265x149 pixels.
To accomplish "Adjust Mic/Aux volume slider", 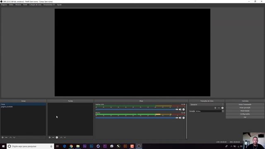I will coord(137,118).
